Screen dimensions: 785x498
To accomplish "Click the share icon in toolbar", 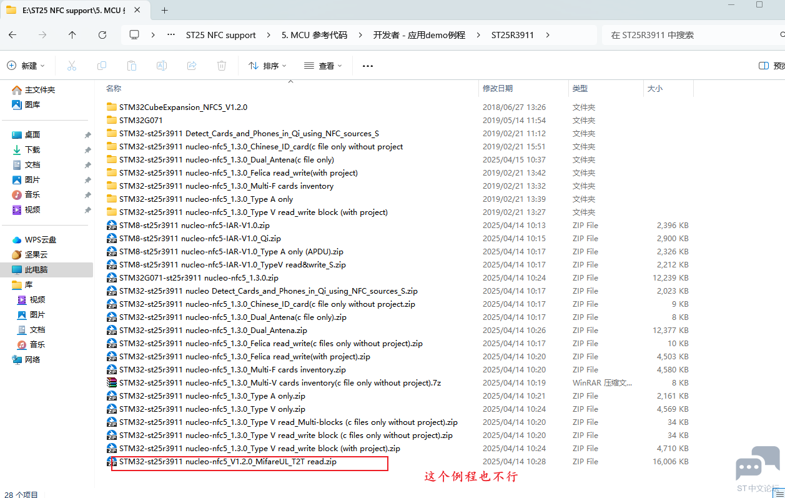I will [192, 66].
